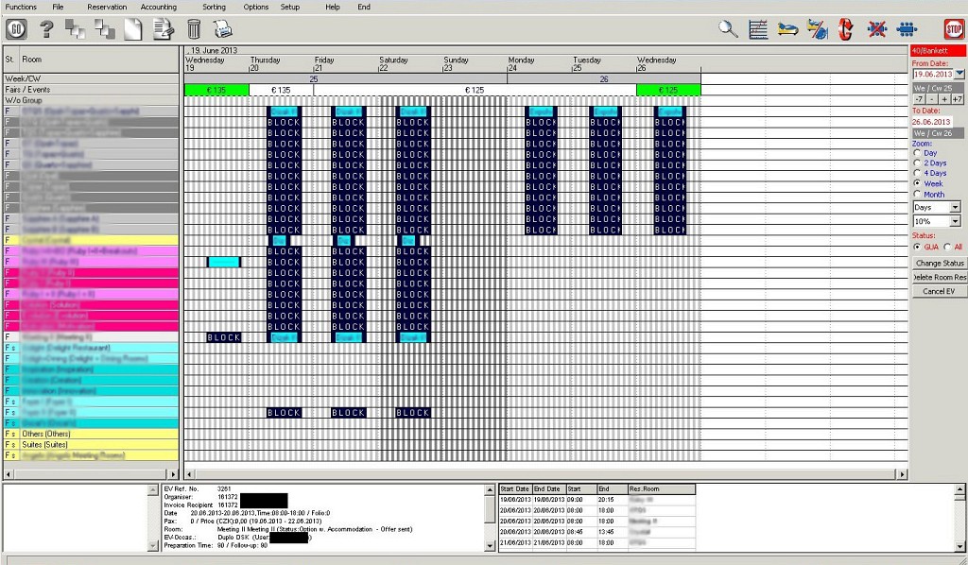Viewport: 968px width, 565px height.
Task: Click the Start Date table column header
Action: (x=515, y=489)
